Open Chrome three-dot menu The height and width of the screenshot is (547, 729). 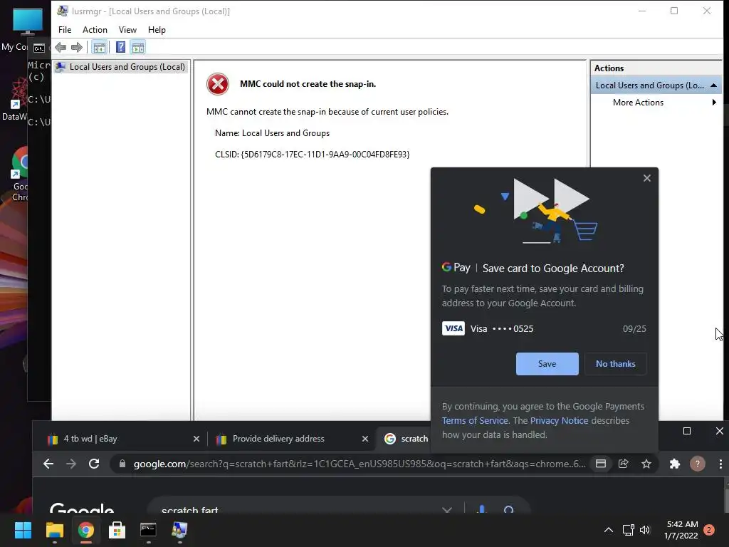pos(720,464)
